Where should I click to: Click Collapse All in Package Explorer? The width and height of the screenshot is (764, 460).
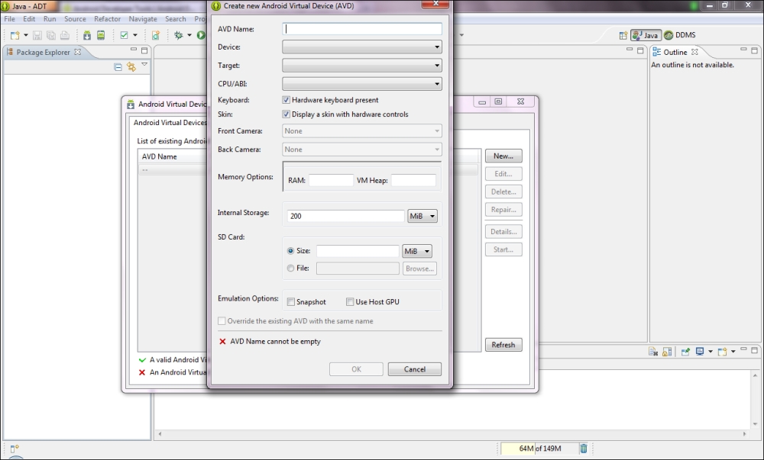click(118, 67)
